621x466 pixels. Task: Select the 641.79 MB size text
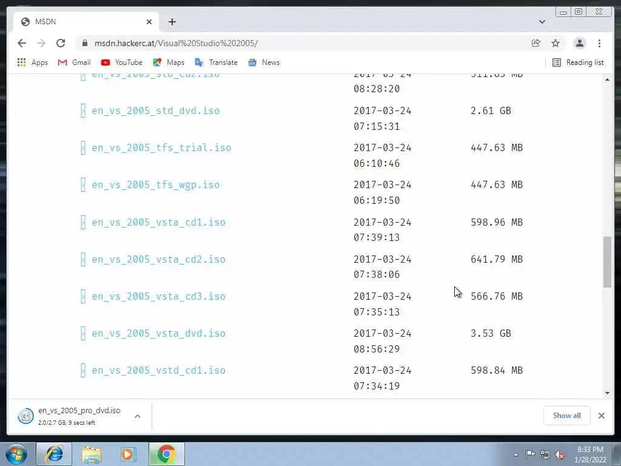pyautogui.click(x=497, y=259)
